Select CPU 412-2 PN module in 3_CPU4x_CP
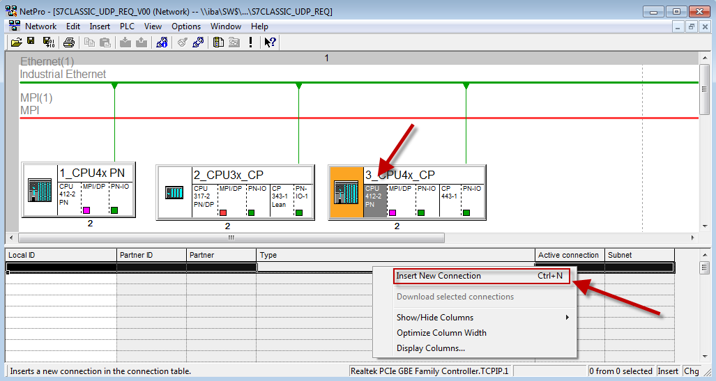The image size is (716, 381). 374,198
